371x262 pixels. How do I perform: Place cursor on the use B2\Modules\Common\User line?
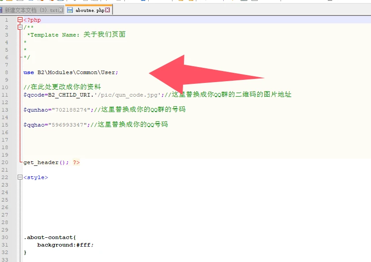(x=71, y=72)
